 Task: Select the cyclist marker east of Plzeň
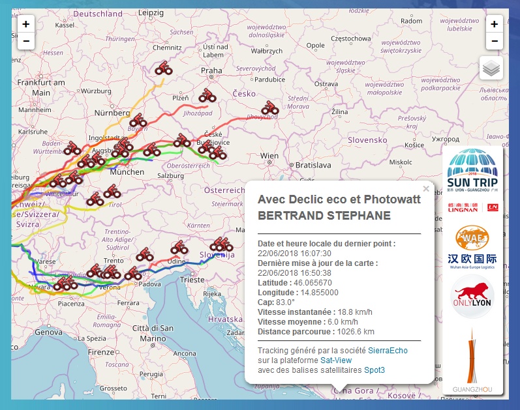(207, 95)
